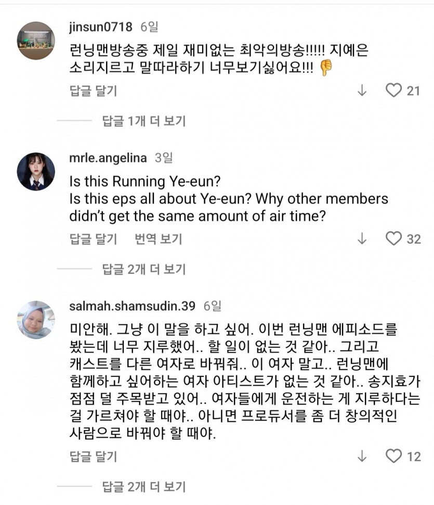
Task: Like mrle.angelina's comment with heart icon
Action: (393, 238)
